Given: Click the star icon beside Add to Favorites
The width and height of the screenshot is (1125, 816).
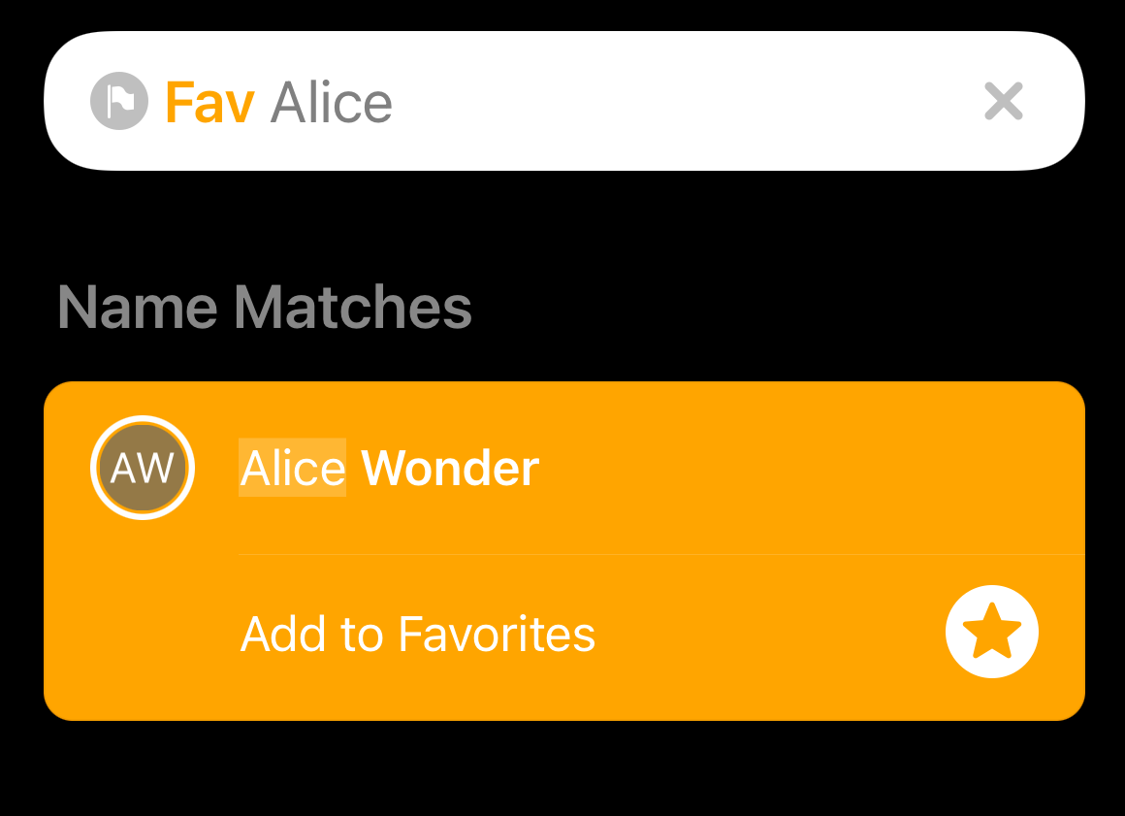Looking at the screenshot, I should [x=992, y=632].
